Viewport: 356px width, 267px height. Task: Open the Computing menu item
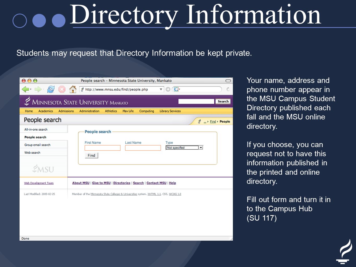(147, 111)
